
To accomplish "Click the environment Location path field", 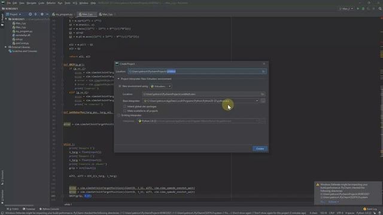I will tap(202, 94).
